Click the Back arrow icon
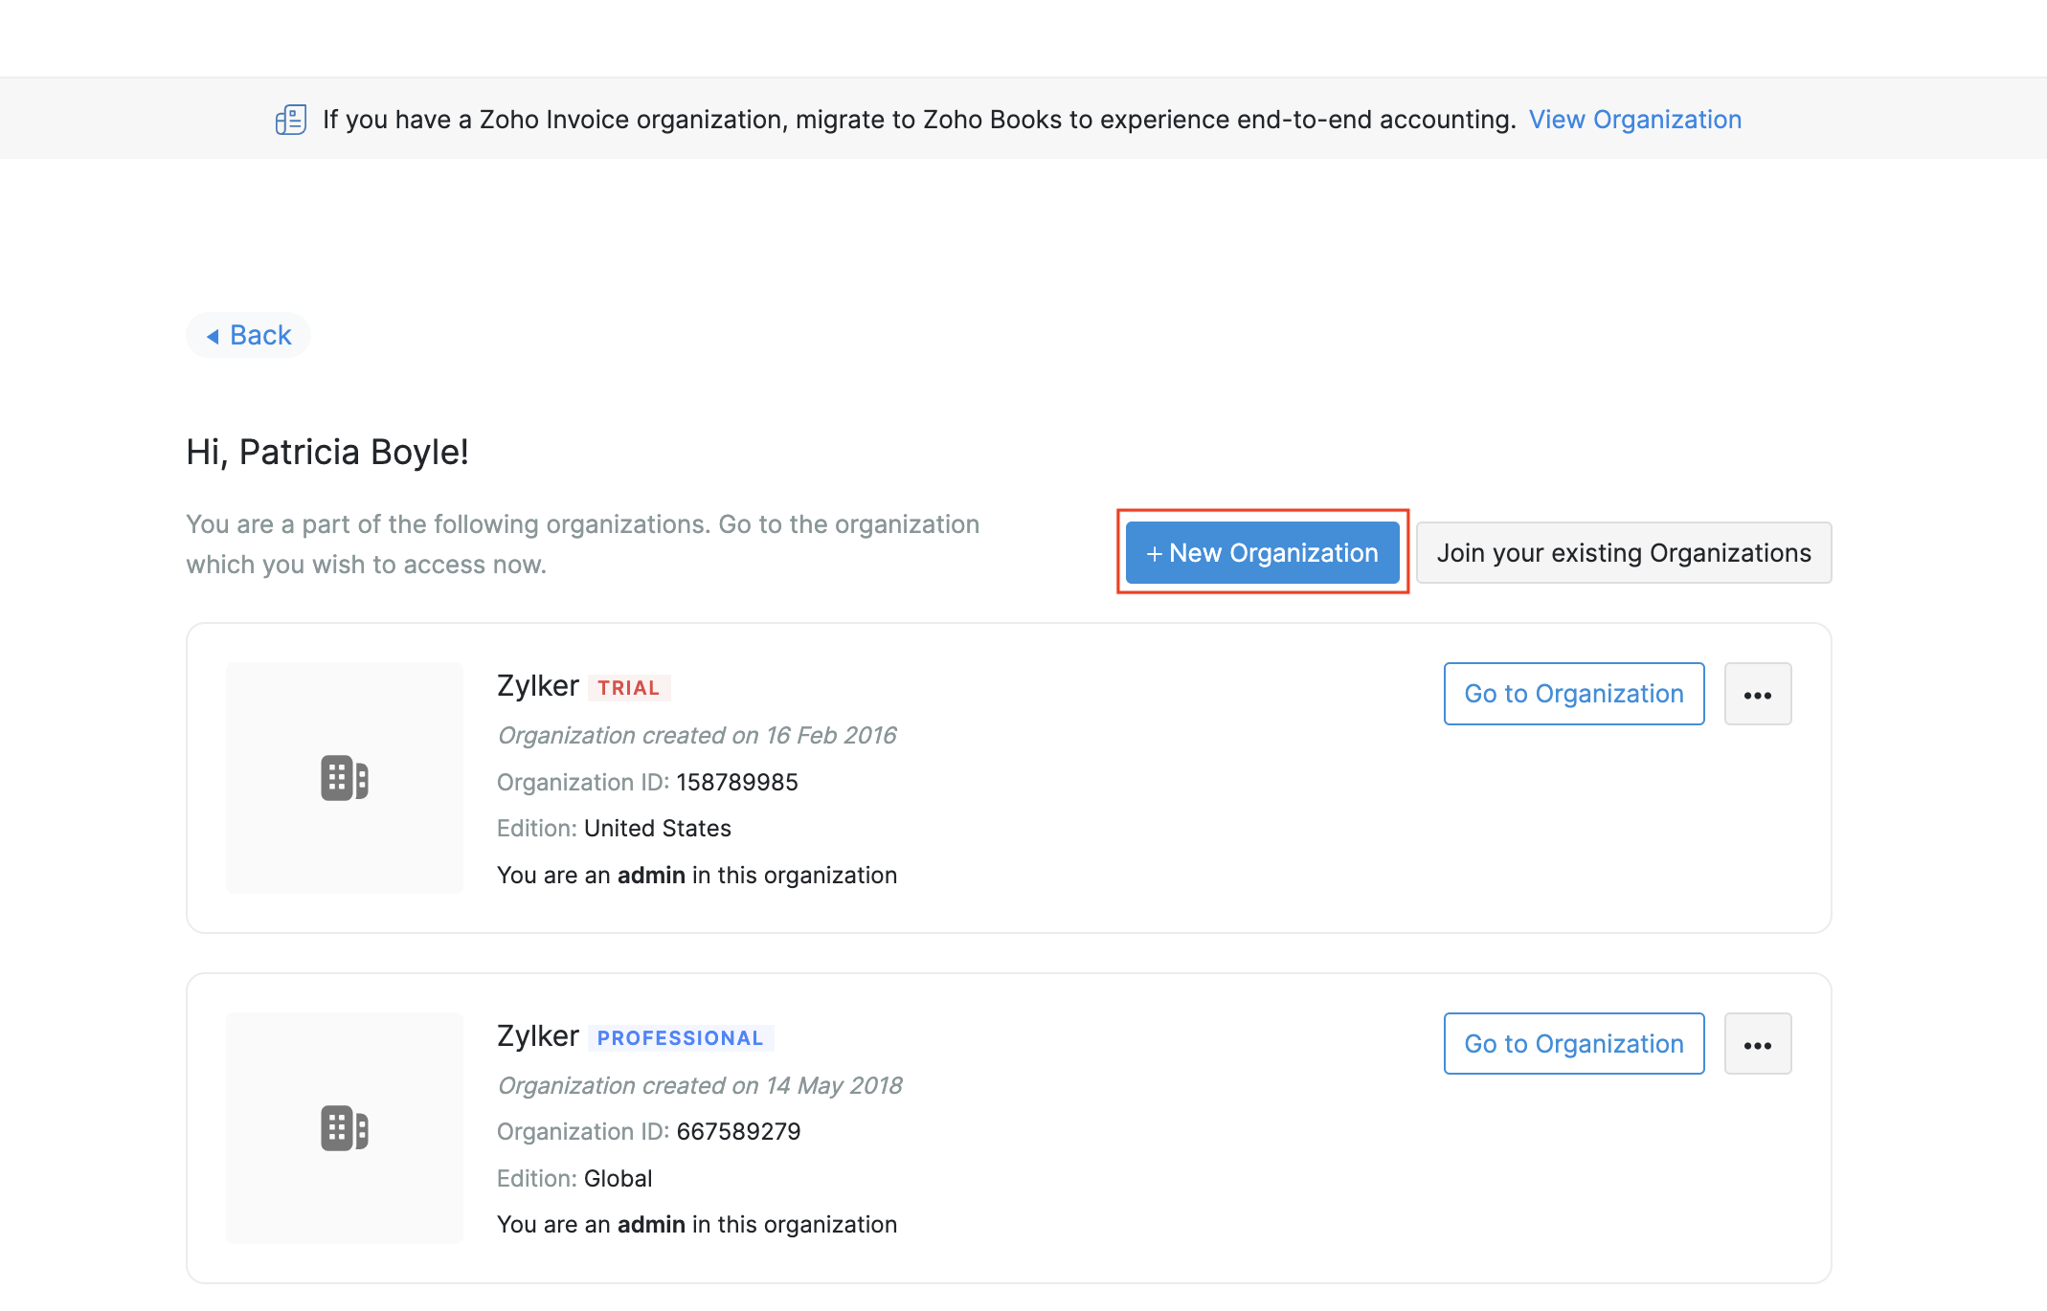Viewport: 2047px width, 1311px height. coord(213,336)
